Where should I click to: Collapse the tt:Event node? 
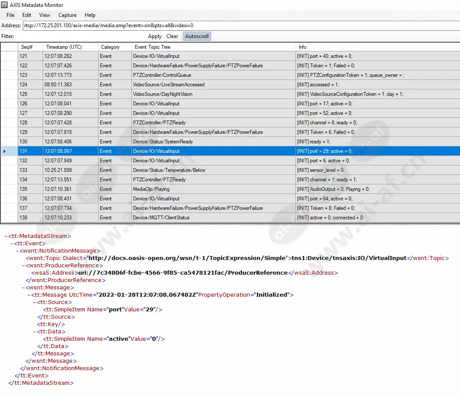point(12,244)
